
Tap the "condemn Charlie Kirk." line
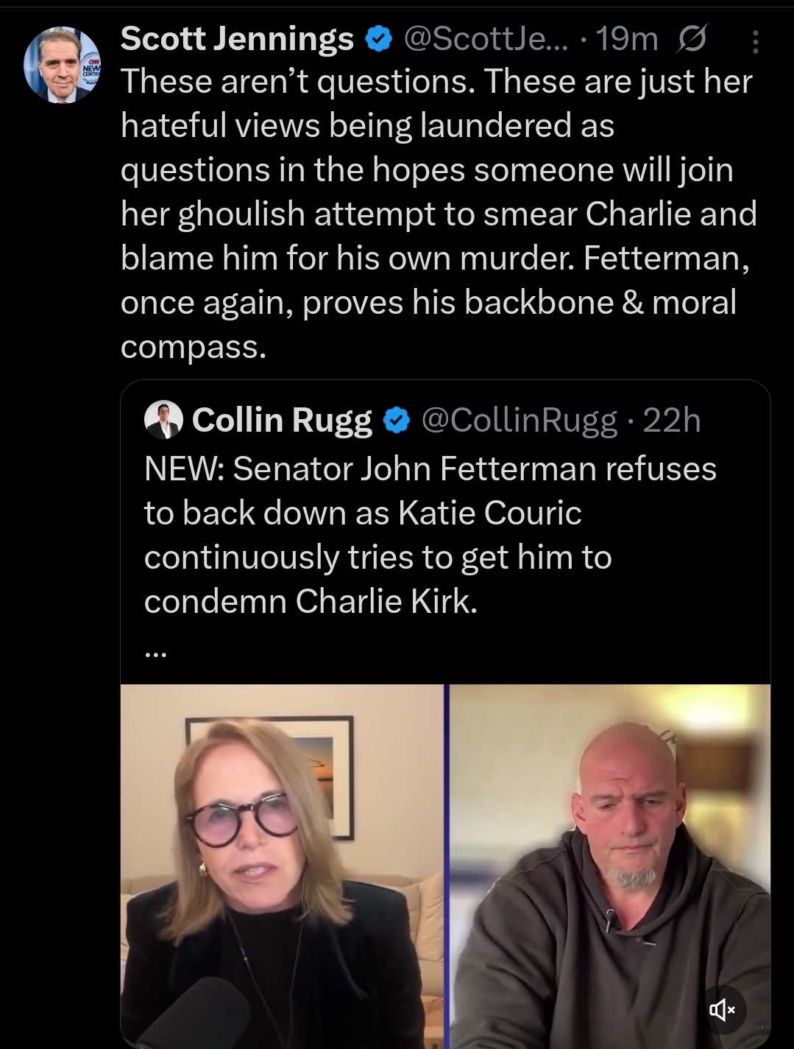click(311, 602)
